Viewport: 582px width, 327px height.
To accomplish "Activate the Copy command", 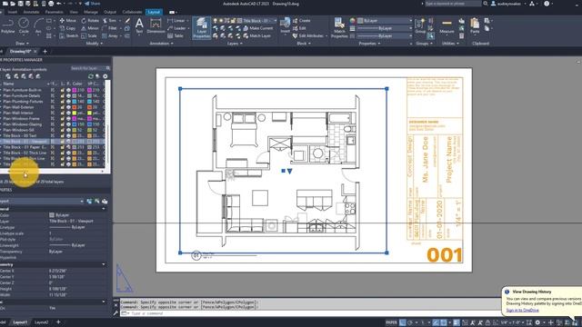I will (x=67, y=28).
